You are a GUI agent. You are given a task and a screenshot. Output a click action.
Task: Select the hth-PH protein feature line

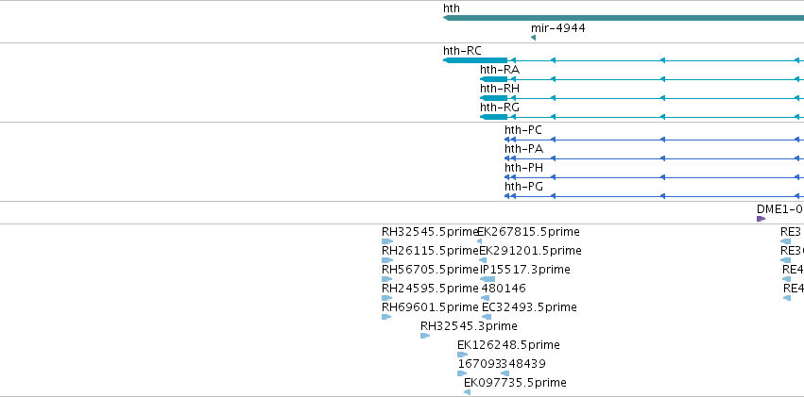[x=655, y=177]
